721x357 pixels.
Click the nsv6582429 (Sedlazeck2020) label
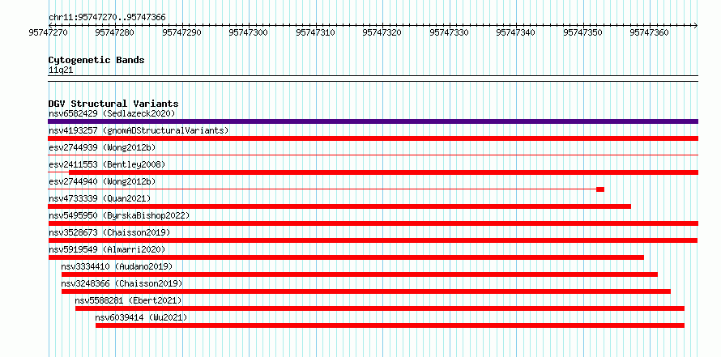pyautogui.click(x=112, y=113)
